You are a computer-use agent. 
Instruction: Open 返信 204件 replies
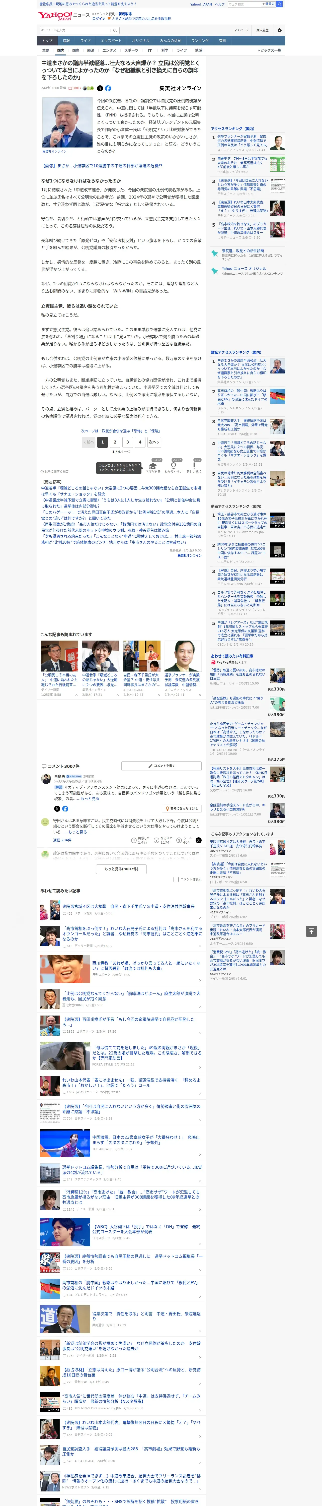(62, 840)
